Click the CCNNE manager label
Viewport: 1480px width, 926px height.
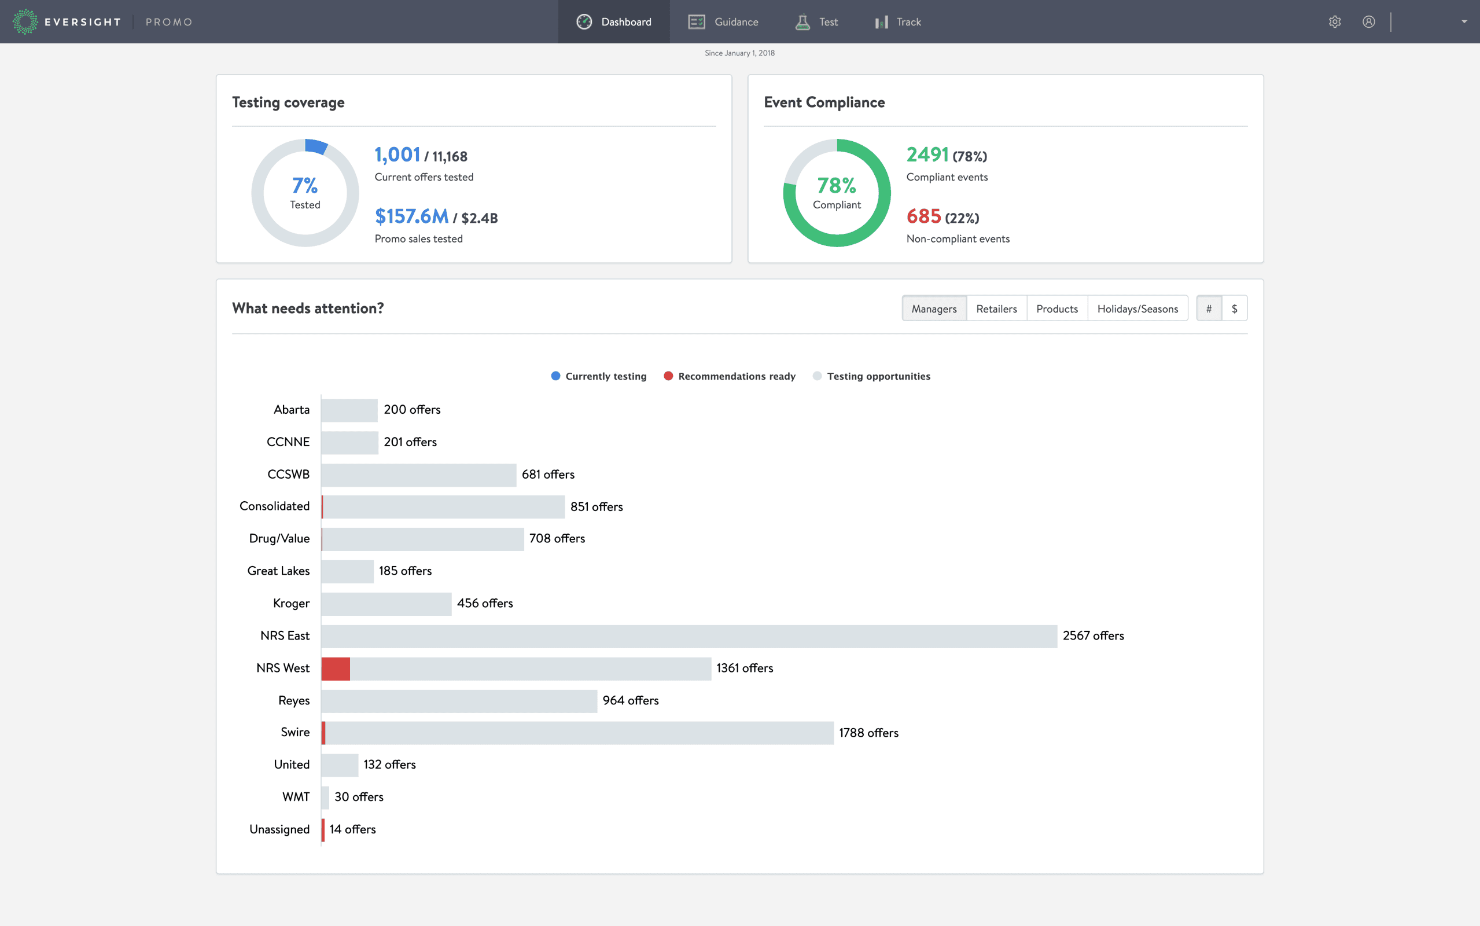point(288,442)
